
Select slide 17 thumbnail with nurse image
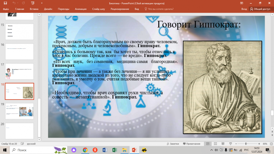19,71
